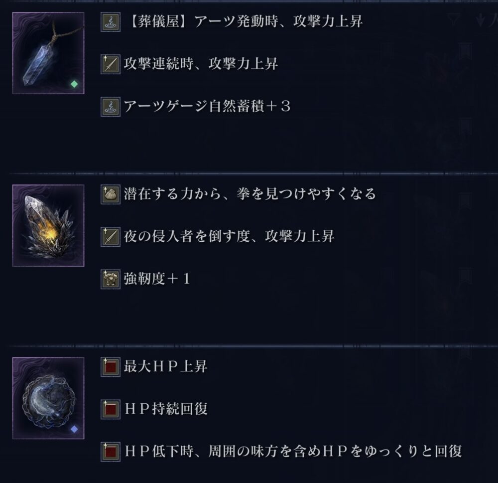Click the red icon beside HP持続回復

[x=111, y=409]
